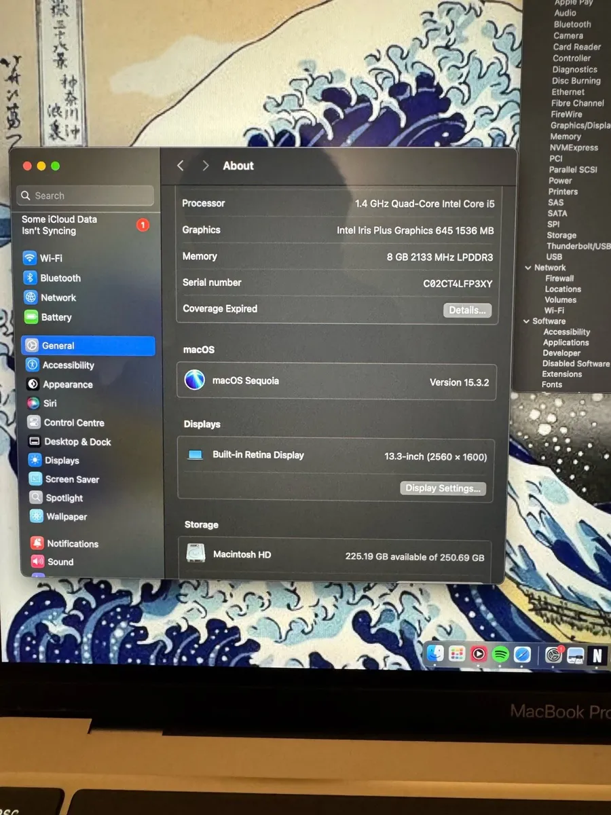Select USB in System Information list
Viewport: 611px width, 815px height.
click(554, 257)
